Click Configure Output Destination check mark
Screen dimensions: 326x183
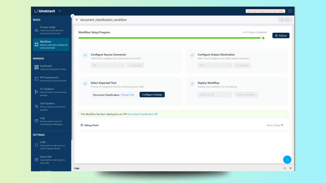point(192,55)
